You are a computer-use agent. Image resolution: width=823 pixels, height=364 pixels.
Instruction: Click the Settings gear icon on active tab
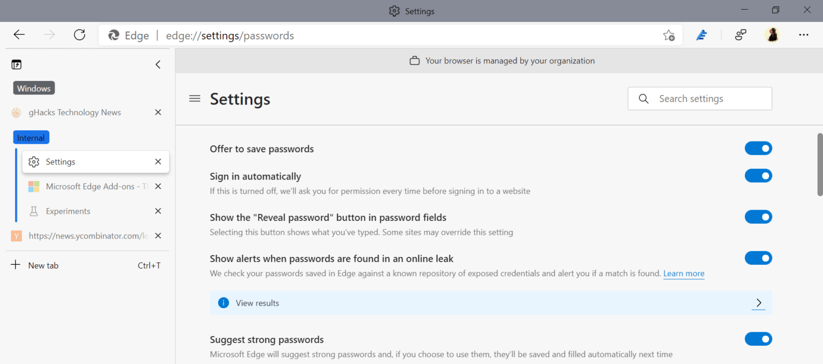(34, 161)
